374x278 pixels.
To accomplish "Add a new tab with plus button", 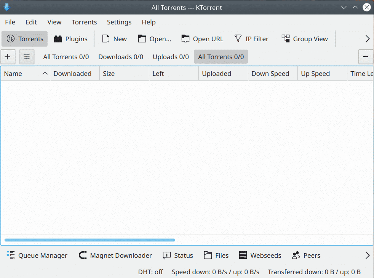I will pos(8,57).
